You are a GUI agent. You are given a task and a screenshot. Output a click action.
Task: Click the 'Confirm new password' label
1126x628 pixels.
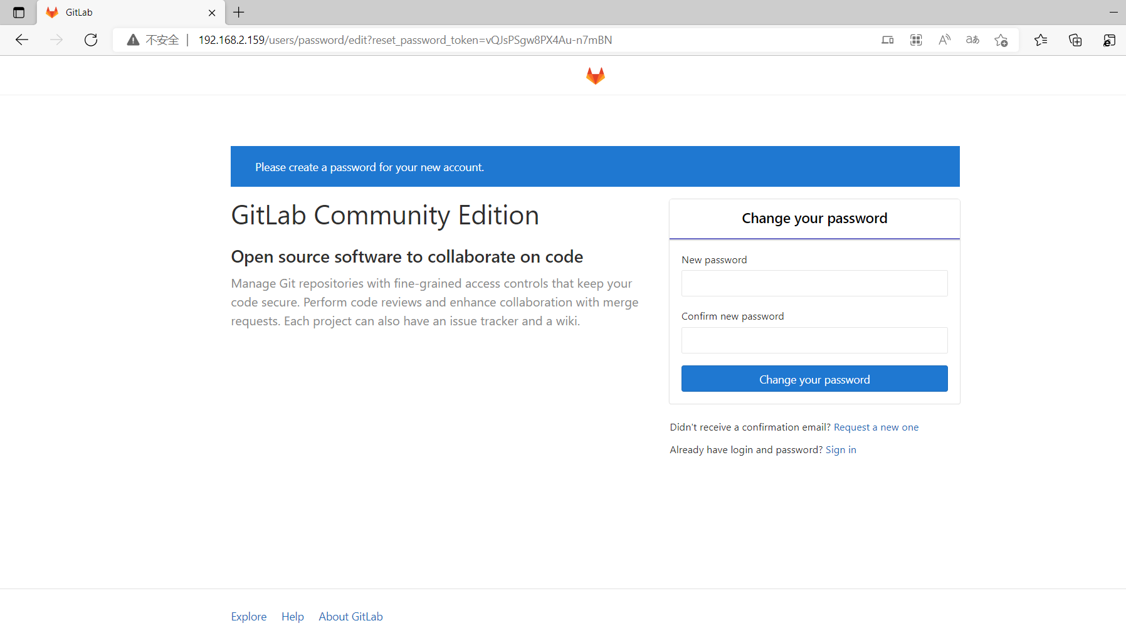tap(732, 317)
